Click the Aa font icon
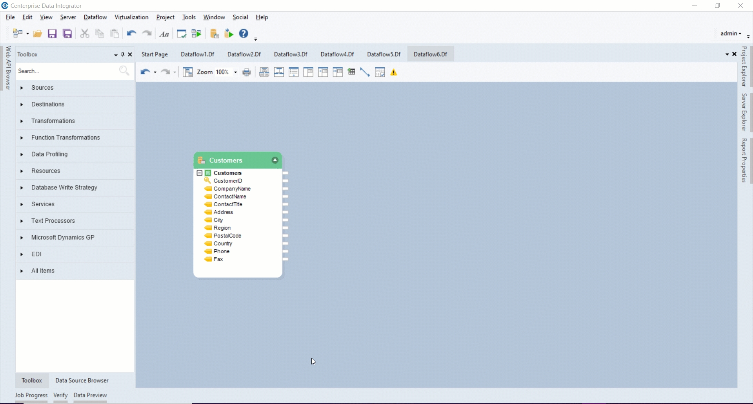 tap(164, 34)
